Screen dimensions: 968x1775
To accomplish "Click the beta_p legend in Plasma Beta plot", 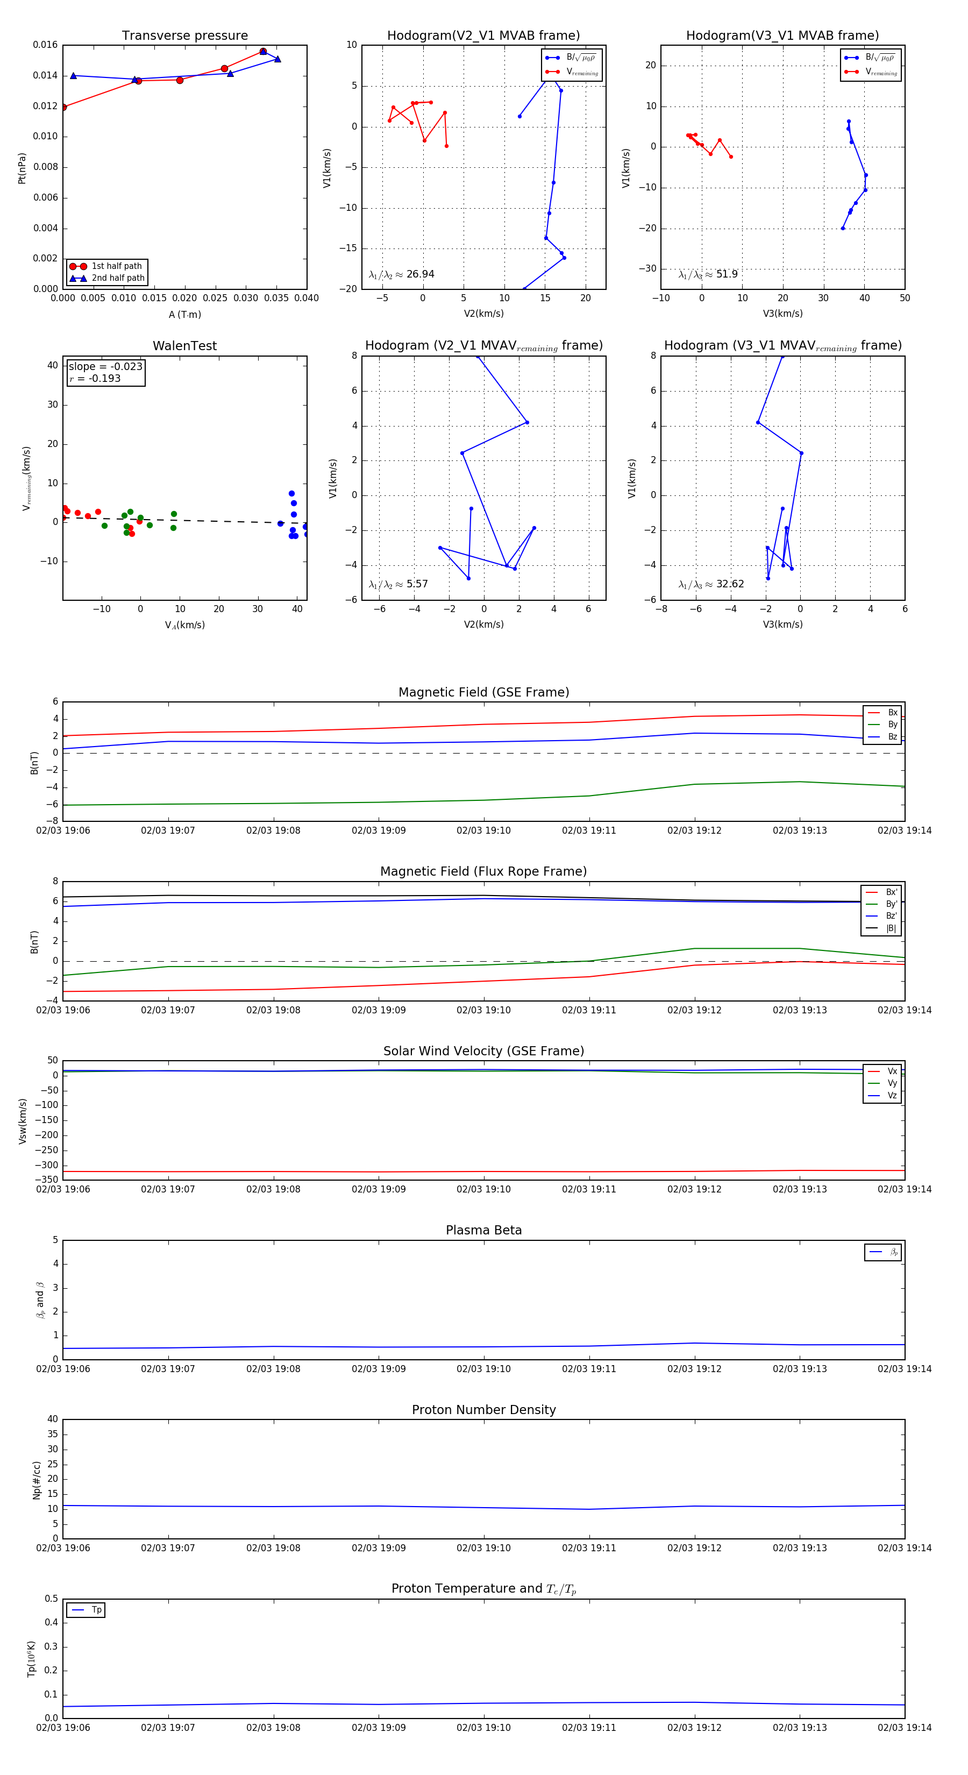I will 883,1252.
